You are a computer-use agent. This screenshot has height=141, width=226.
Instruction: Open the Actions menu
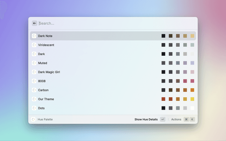pos(176,119)
